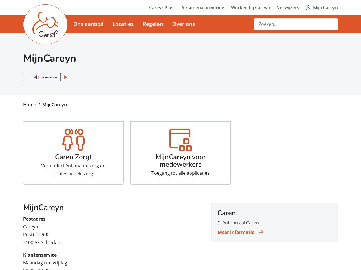Viewport: 361px width, 270px height.
Task: Select Regelen in the navigation bar
Action: tap(153, 24)
